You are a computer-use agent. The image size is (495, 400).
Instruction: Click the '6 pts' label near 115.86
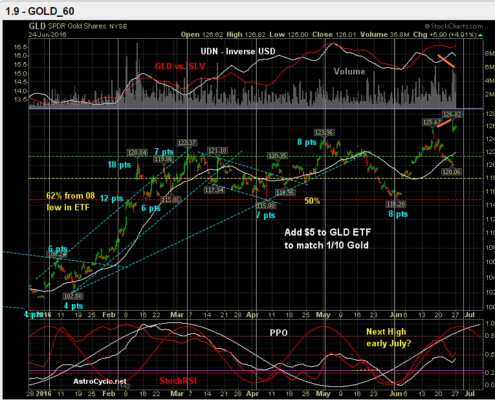pyautogui.click(x=151, y=208)
